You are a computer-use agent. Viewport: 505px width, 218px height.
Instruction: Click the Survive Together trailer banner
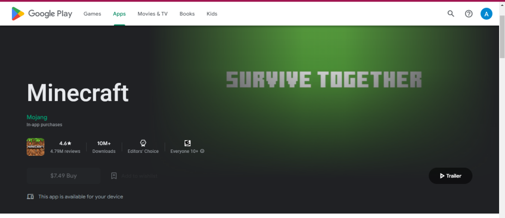(x=324, y=79)
